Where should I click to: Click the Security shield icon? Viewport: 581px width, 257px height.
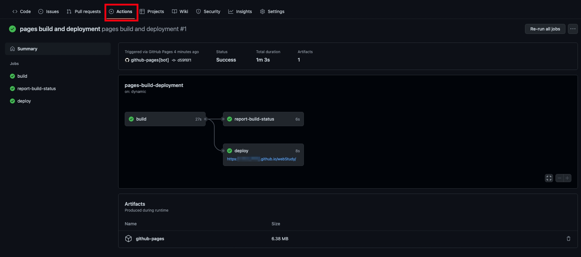(x=198, y=11)
